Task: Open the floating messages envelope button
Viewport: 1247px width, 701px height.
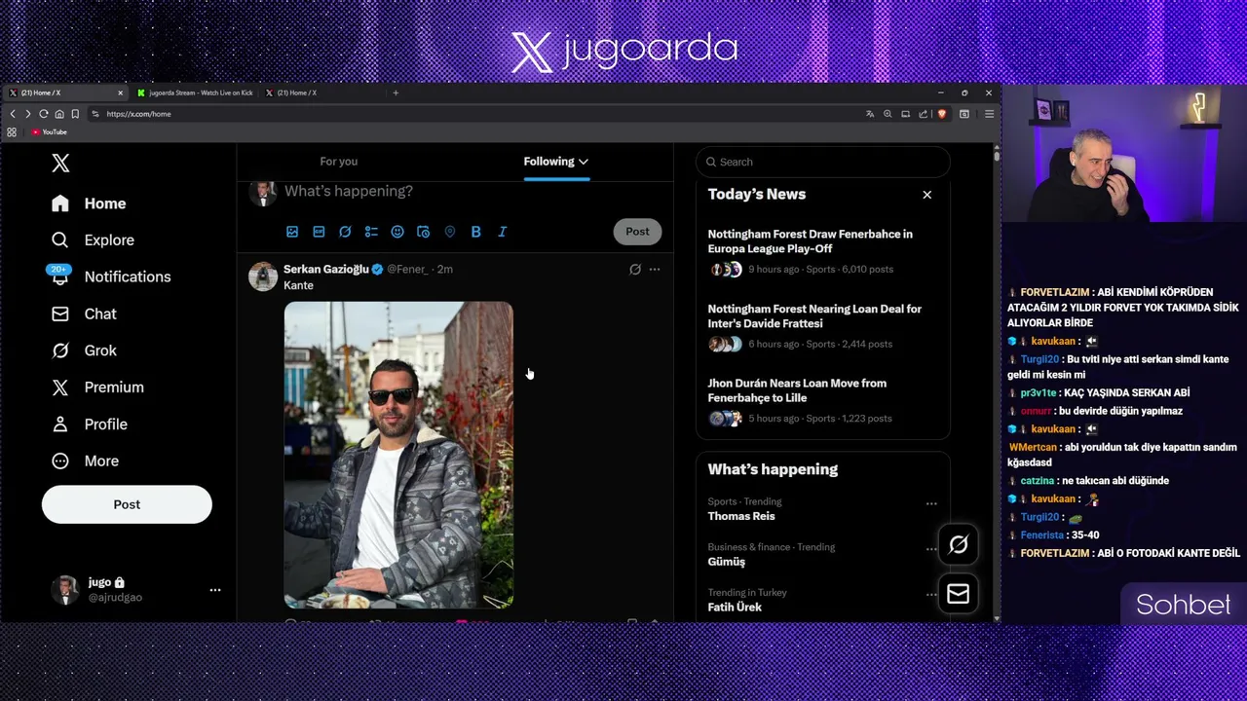Action: coord(959,594)
